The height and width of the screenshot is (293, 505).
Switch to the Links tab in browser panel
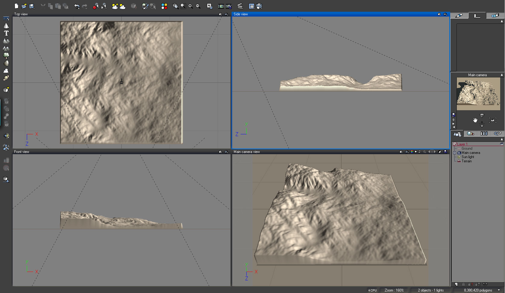(x=497, y=133)
